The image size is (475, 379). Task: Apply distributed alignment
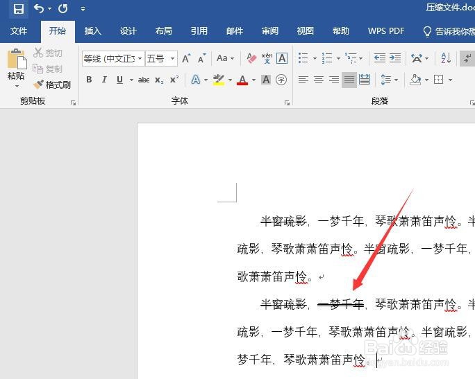pos(365,80)
